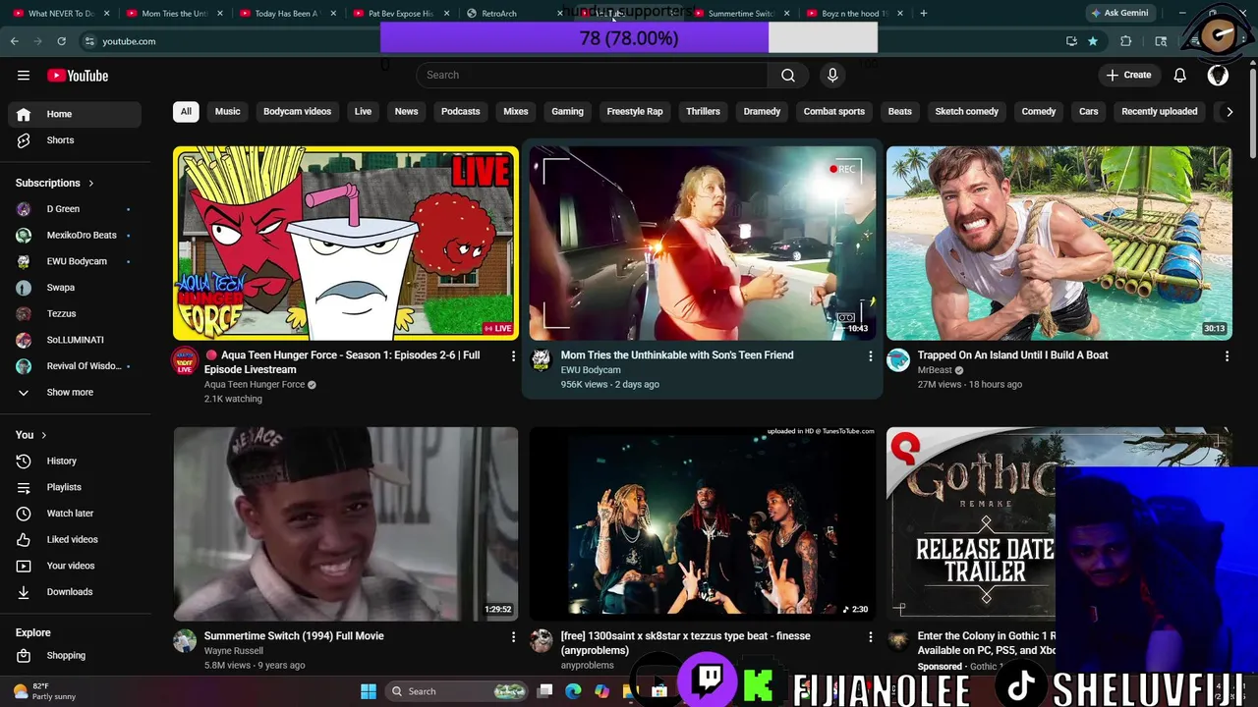Screen dimensions: 1258x707
Task: Reload the page with refresh icon
Action: click(x=61, y=41)
